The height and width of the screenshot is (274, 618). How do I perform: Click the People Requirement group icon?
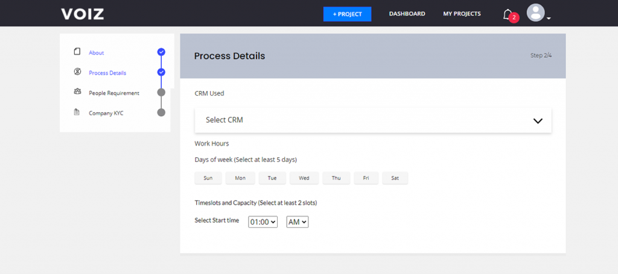pos(77,92)
